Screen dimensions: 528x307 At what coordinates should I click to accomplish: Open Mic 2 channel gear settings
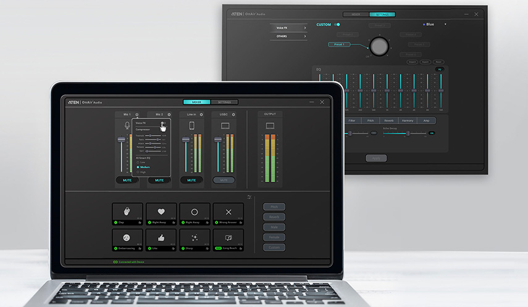(169, 115)
